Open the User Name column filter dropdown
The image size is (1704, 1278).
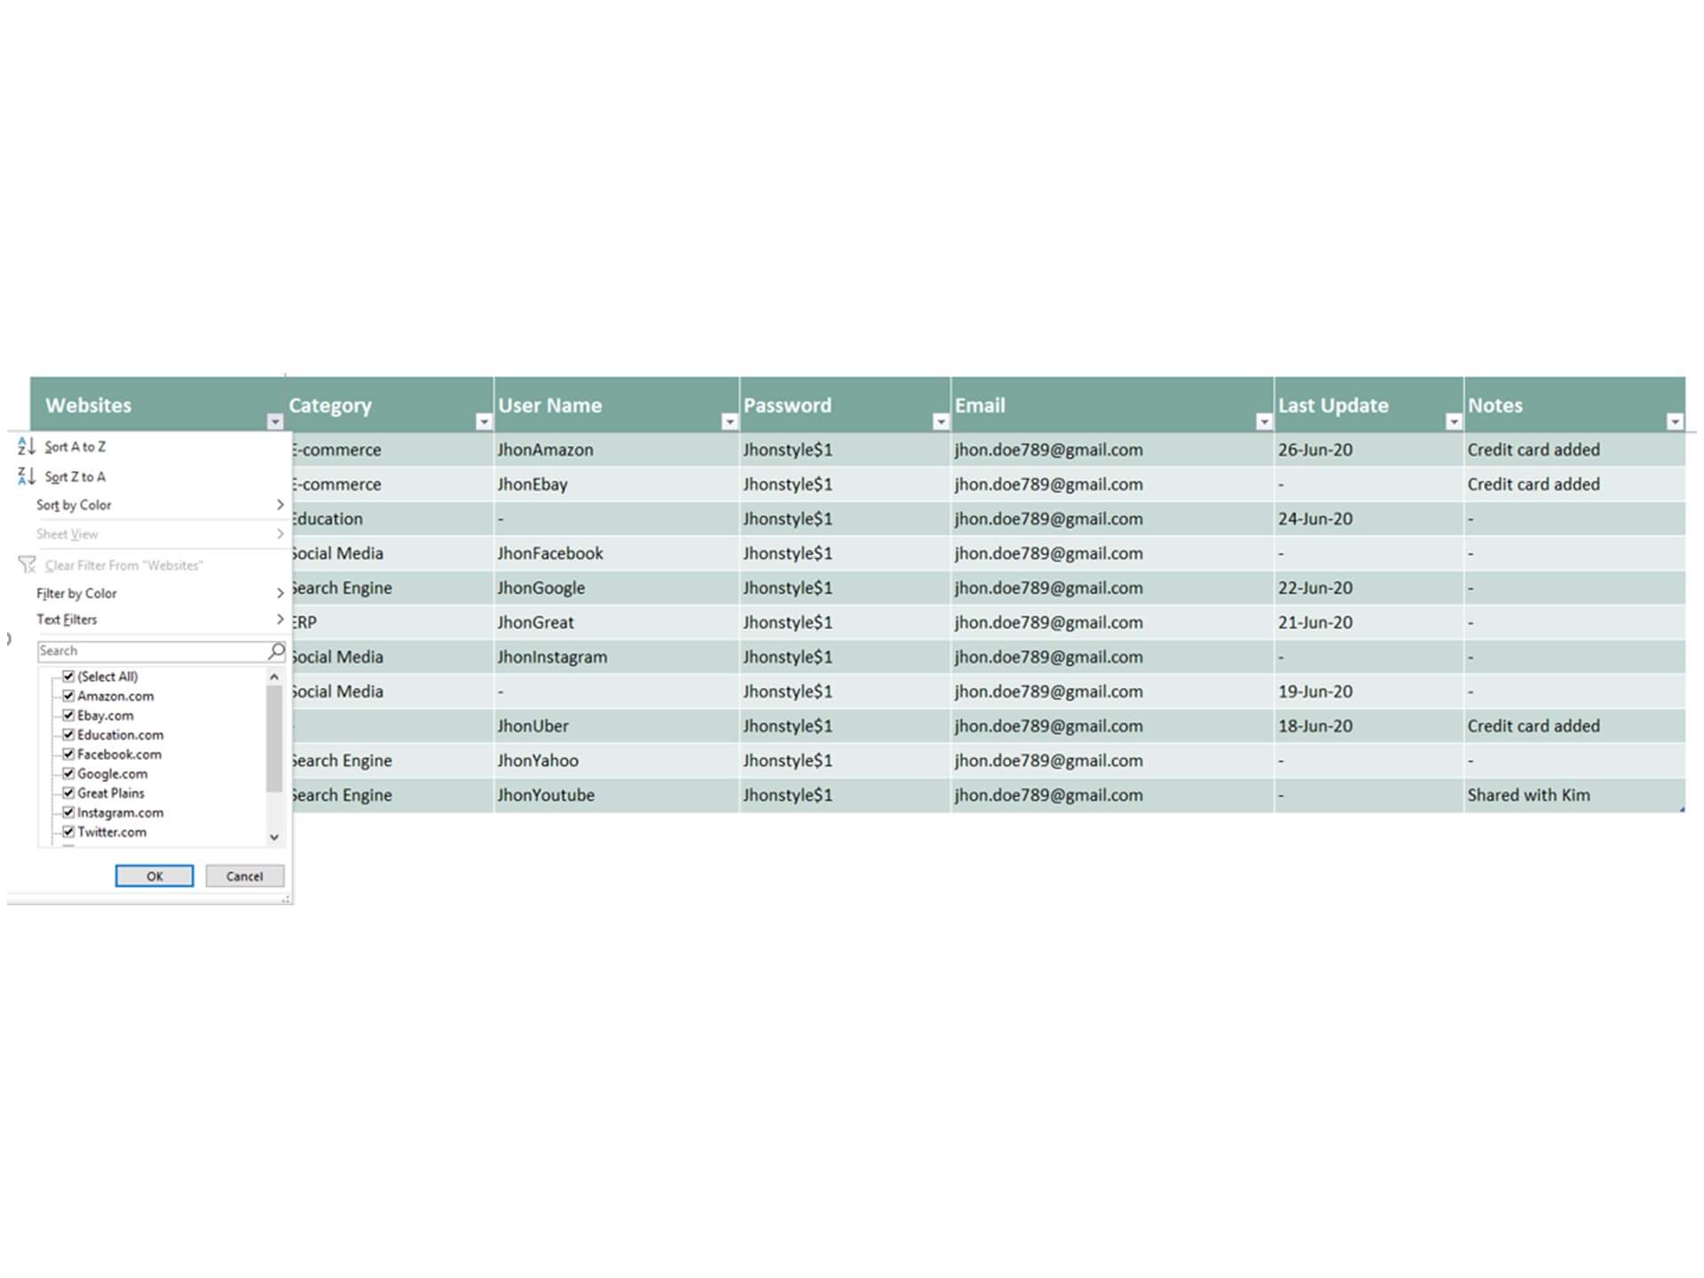730,422
